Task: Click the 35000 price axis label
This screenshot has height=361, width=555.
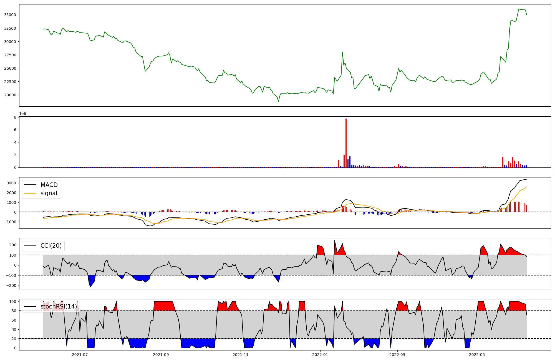Action: [11, 15]
